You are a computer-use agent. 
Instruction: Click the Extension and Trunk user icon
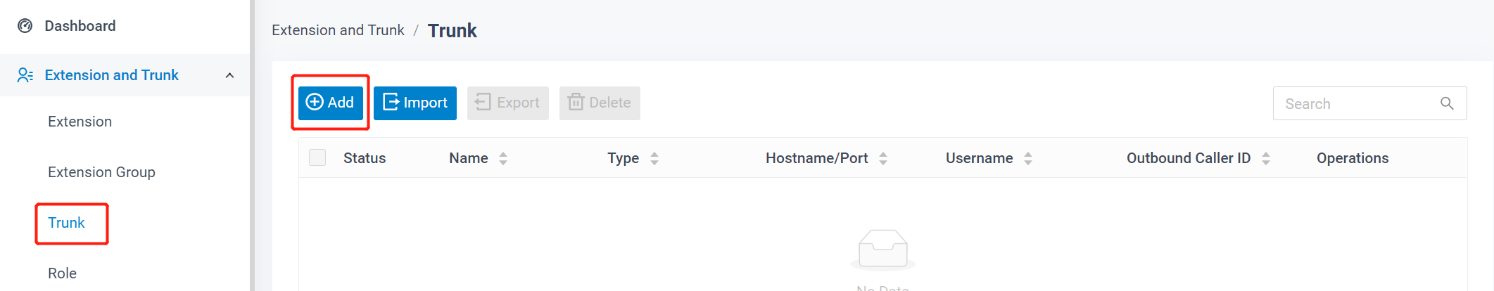click(x=25, y=75)
